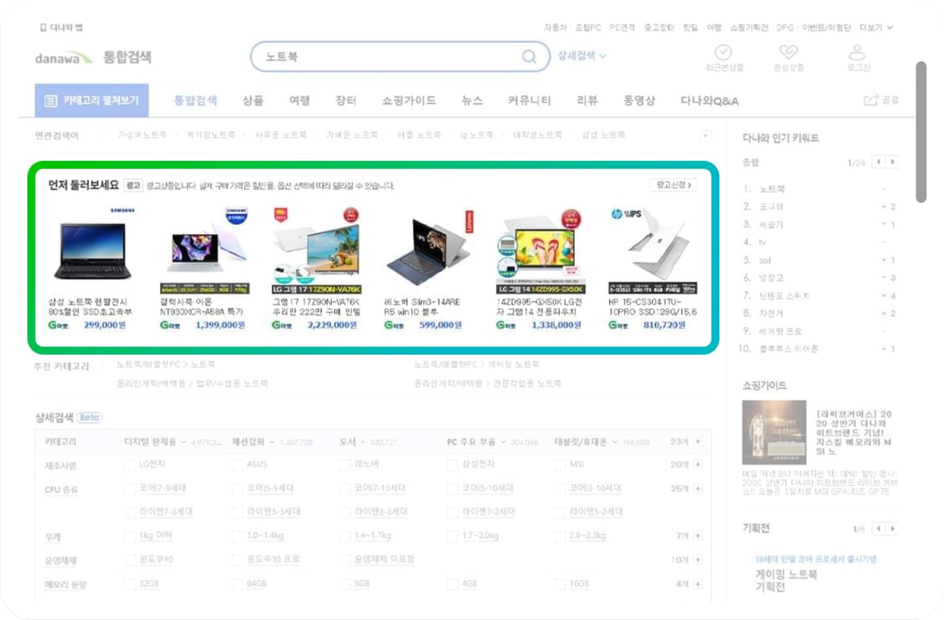Viewport: 944px width, 620px height.
Task: Open the 장터 tab
Action: tap(346, 101)
